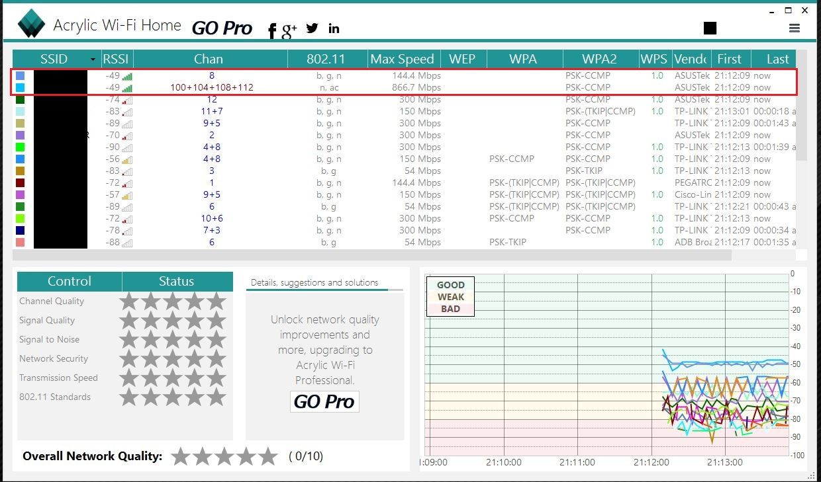Click color swatch of channel 2 network

pyautogui.click(x=20, y=135)
